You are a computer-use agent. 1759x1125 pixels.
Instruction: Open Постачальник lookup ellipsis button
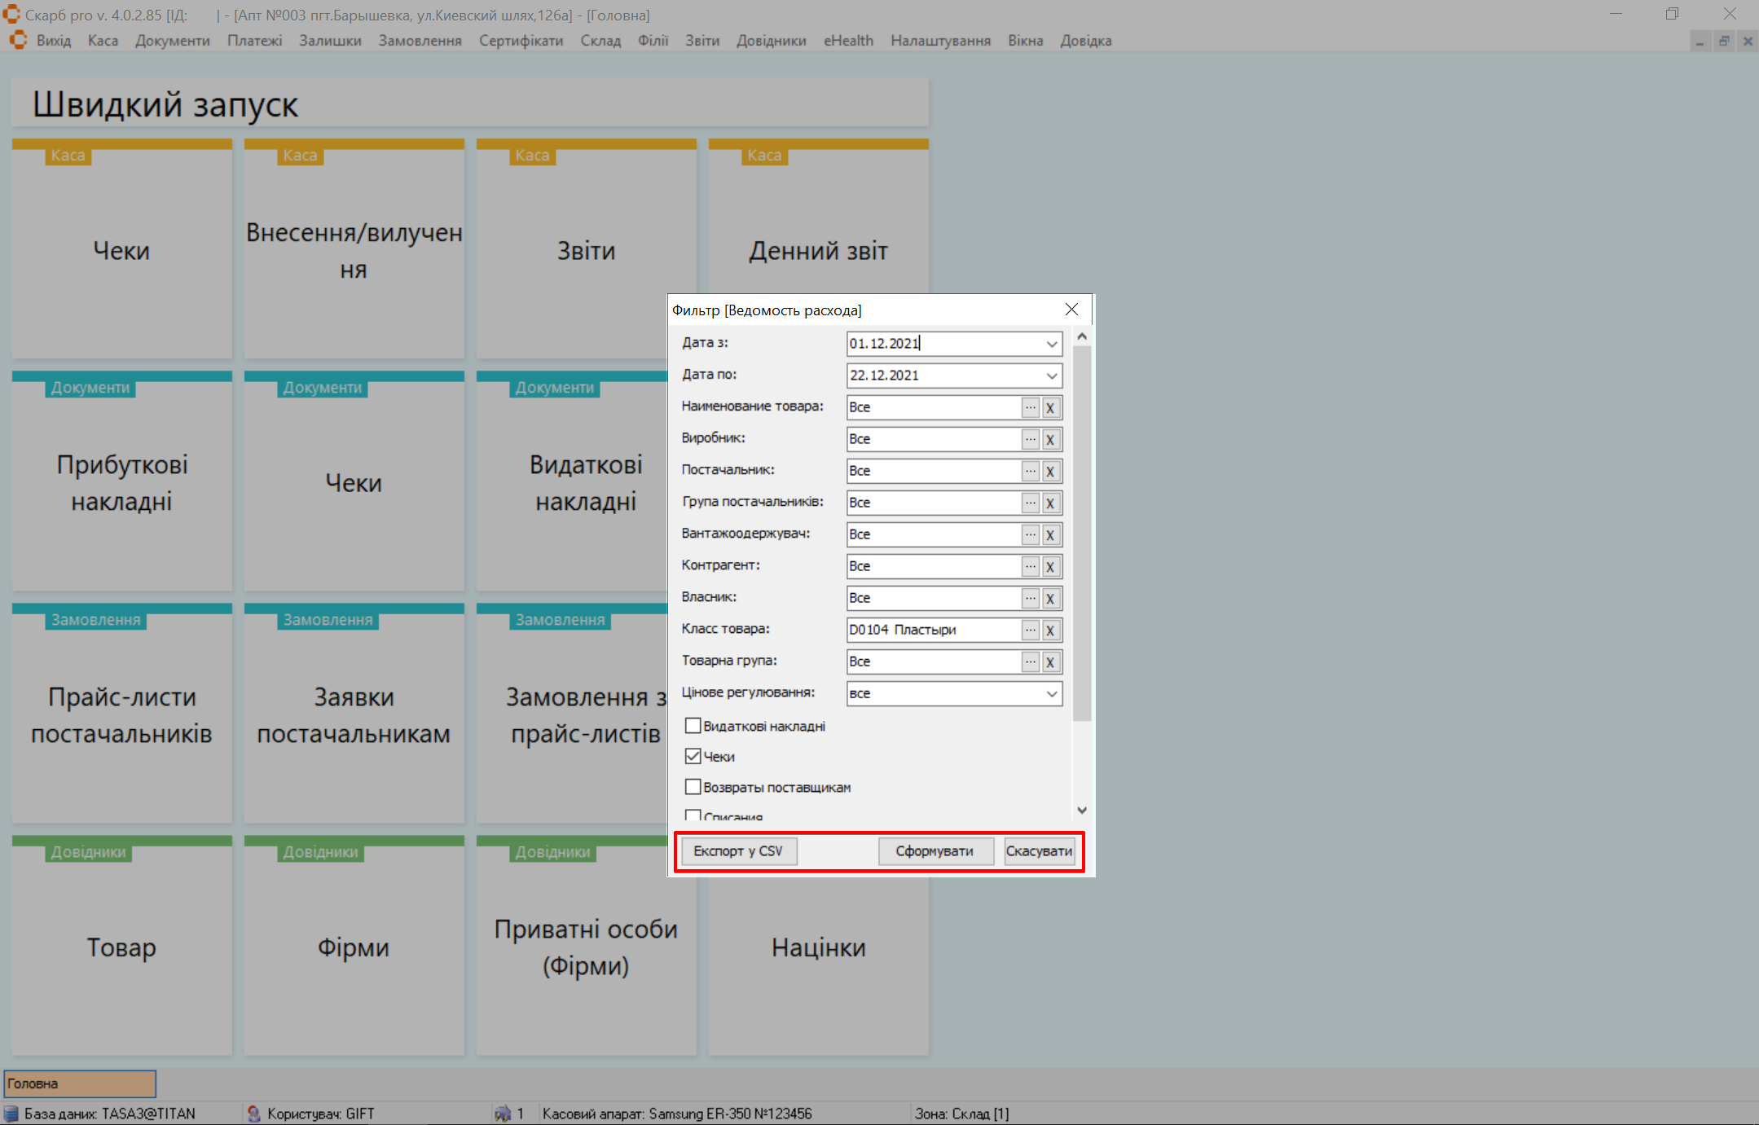pos(1031,471)
